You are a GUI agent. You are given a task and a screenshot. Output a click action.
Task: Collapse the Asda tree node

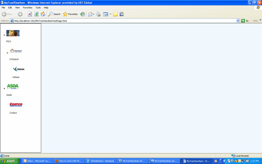(x=4, y=89)
